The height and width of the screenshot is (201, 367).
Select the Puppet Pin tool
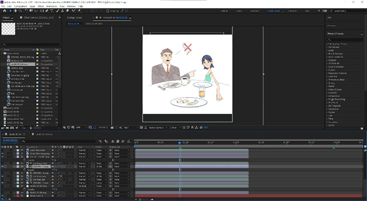[x=79, y=11]
